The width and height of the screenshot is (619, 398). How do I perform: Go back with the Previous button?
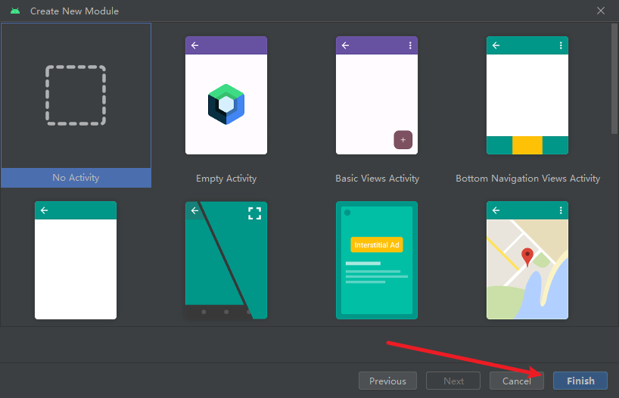coord(387,381)
